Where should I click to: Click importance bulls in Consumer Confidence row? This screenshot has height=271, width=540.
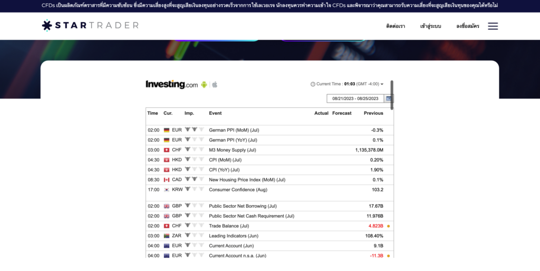[194, 189]
